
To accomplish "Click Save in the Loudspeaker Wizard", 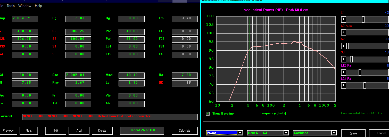I will [353, 133].
